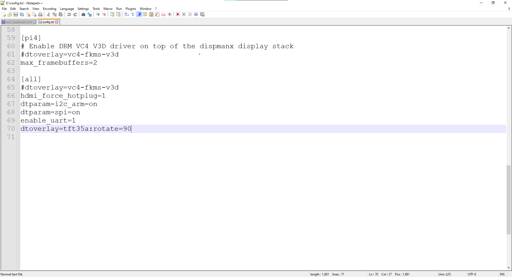Click the Close All toolbar icon
Image resolution: width=512 pixels, height=277 pixels.
(34, 14)
